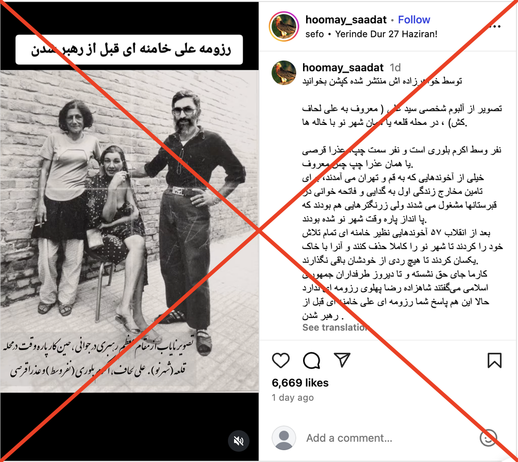Image resolution: width=518 pixels, height=462 pixels.
Task: Click the gray commenter avatar placeholder
Action: 284,438
